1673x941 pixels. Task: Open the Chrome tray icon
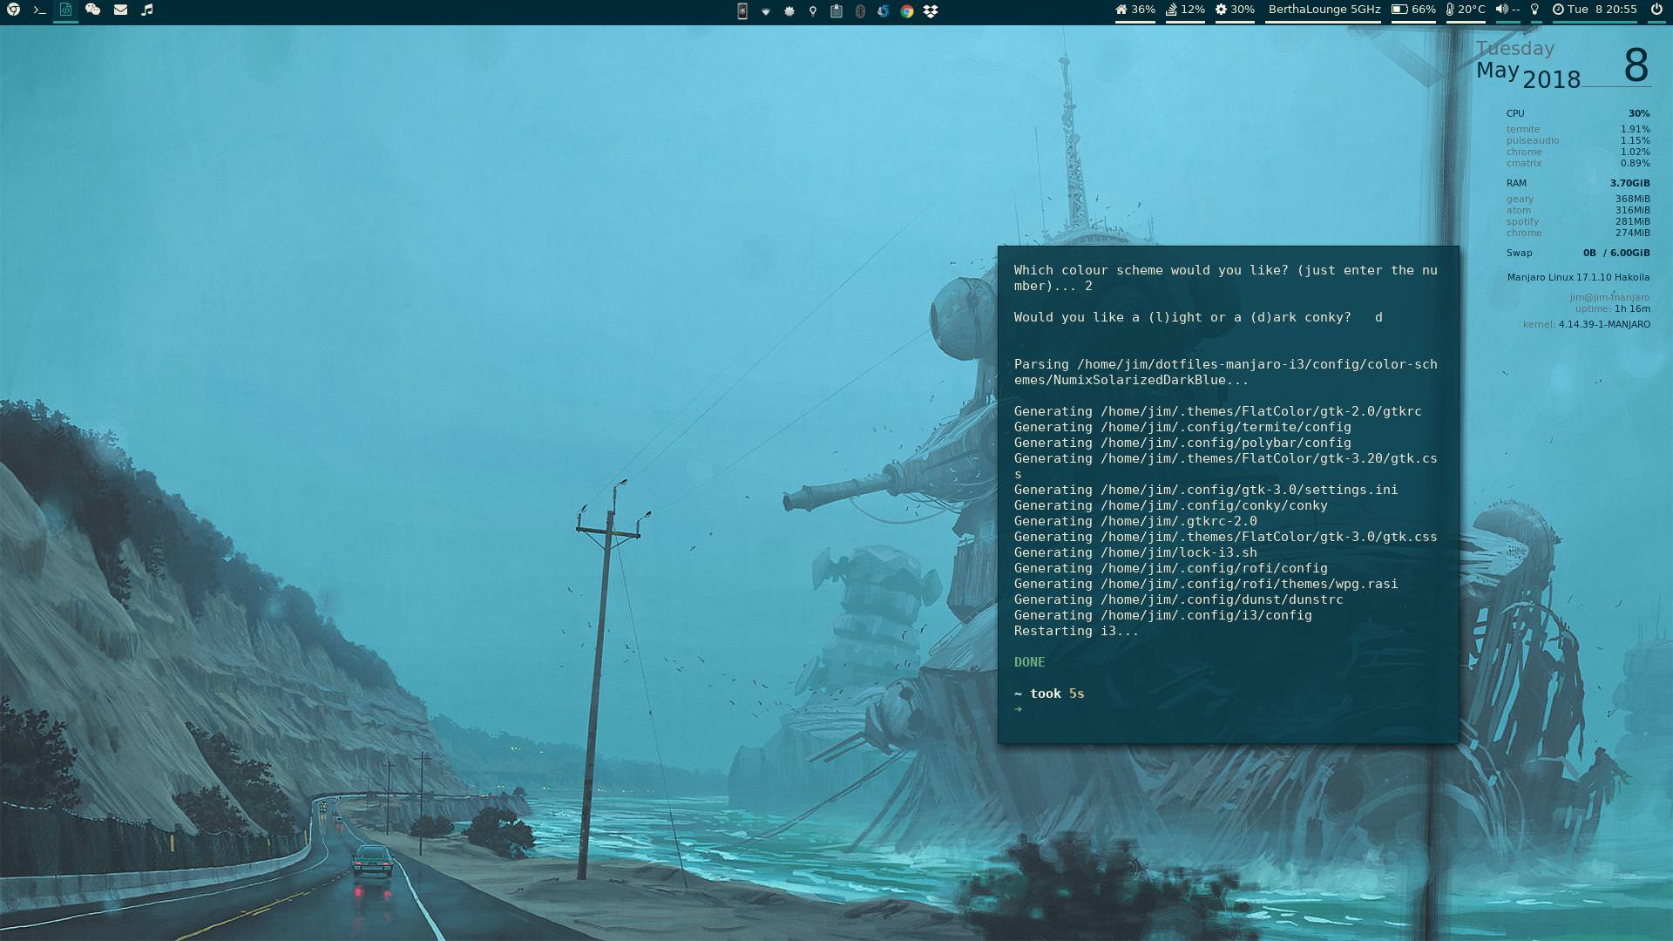[907, 11]
